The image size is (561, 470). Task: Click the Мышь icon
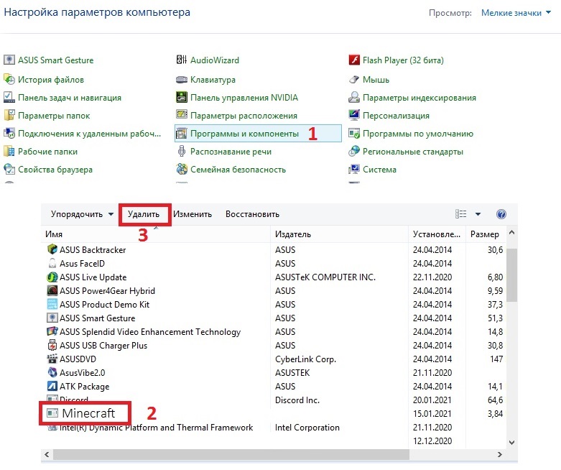click(354, 80)
